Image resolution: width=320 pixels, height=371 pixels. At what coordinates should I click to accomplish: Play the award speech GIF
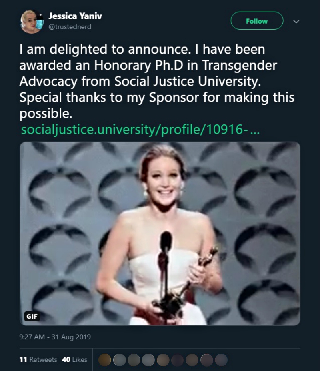pyautogui.click(x=160, y=233)
